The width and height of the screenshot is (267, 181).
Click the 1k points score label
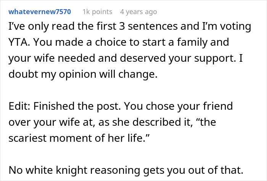click(97, 12)
